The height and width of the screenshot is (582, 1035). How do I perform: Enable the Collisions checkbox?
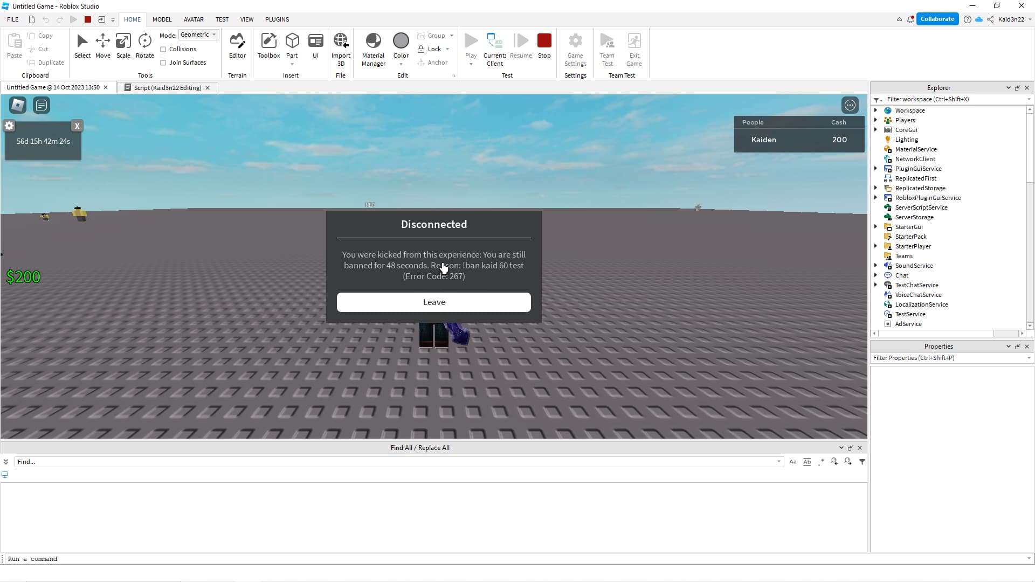163,49
